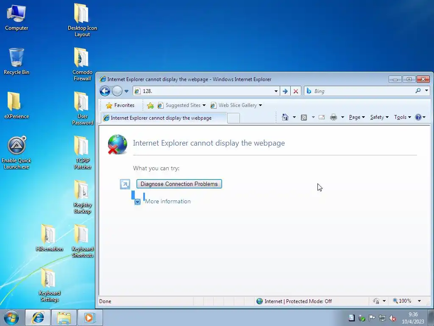
Task: Click the Action Center flag icon
Action: [372, 318]
